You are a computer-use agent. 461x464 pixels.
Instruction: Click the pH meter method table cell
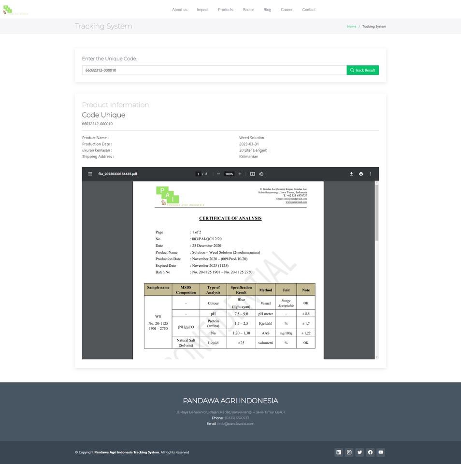[x=265, y=314]
